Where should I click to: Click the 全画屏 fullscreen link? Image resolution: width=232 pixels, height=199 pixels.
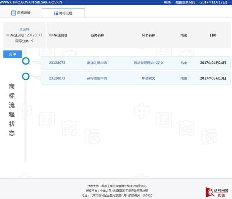(x=24, y=29)
